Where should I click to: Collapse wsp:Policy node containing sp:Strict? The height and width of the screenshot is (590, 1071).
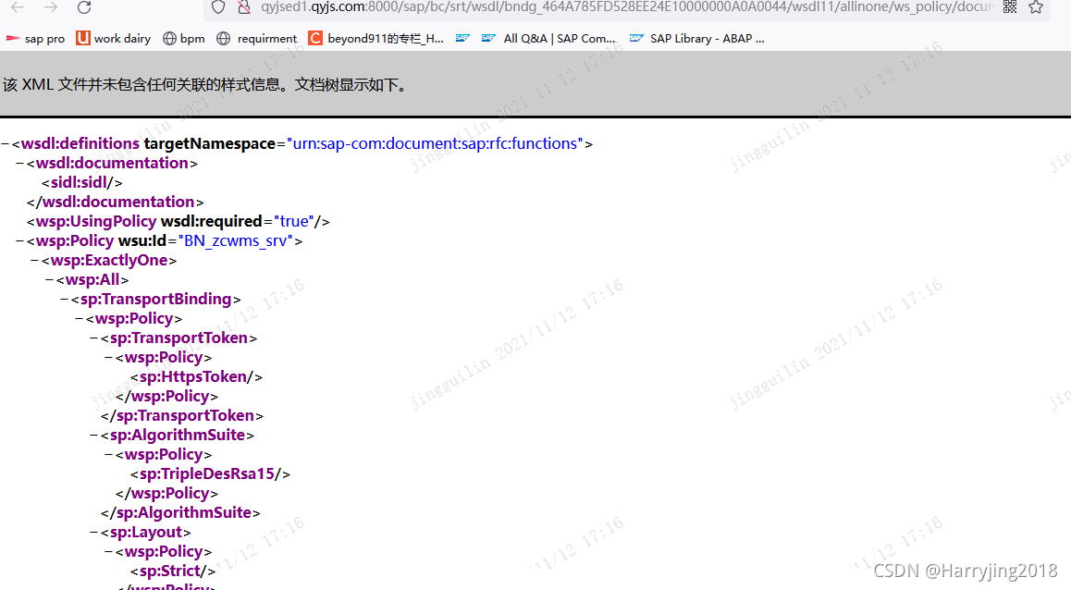click(x=109, y=552)
